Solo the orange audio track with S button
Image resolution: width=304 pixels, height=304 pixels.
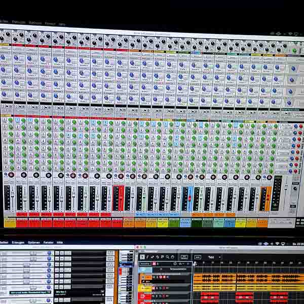(158, 277)
